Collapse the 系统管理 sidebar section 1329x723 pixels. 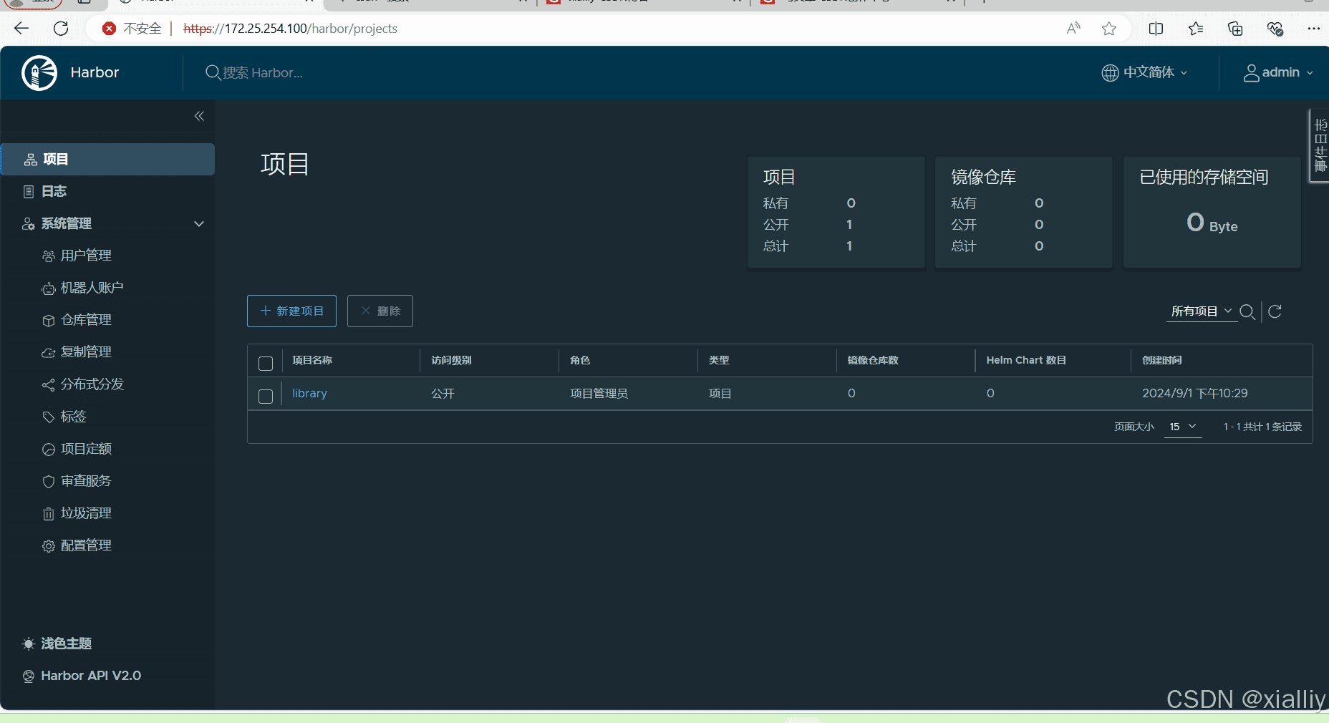click(x=199, y=223)
